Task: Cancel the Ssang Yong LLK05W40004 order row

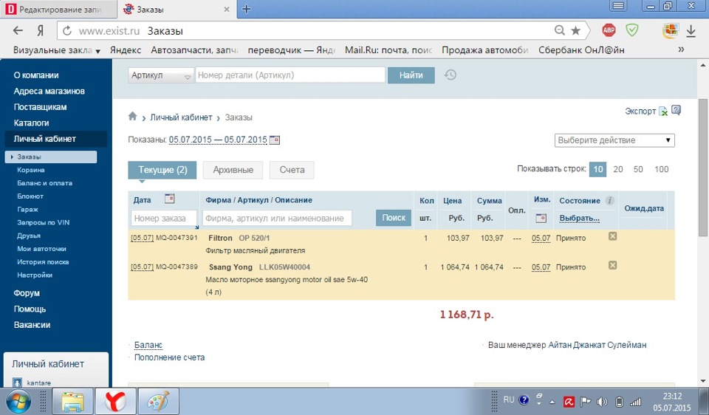Action: click(612, 265)
